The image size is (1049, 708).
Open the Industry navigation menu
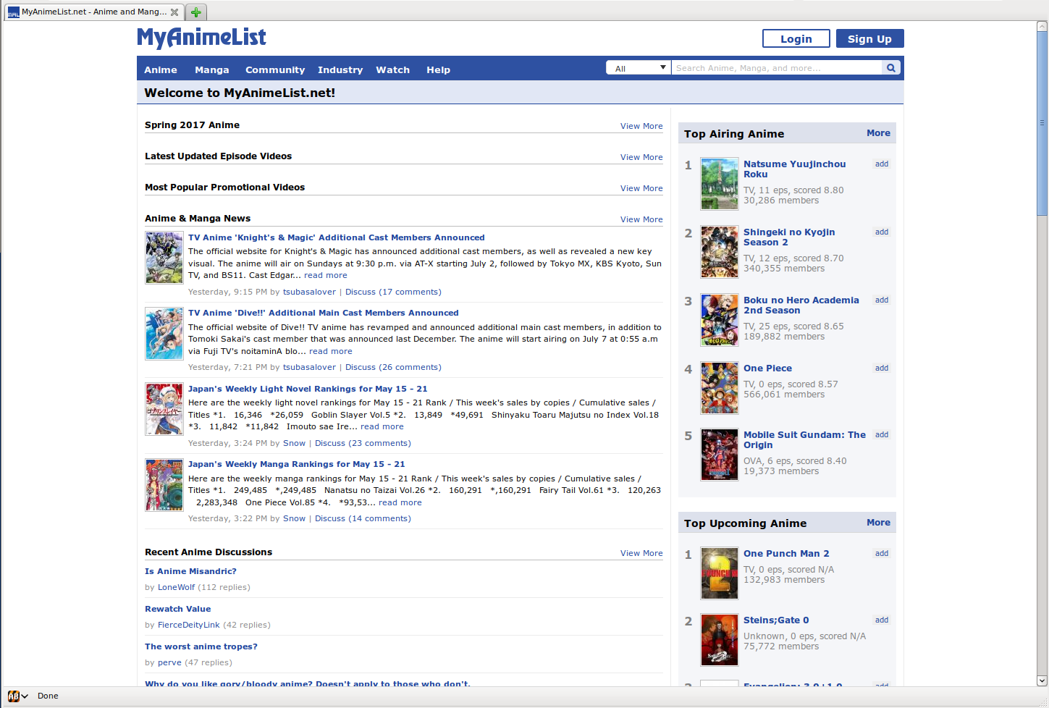[340, 70]
